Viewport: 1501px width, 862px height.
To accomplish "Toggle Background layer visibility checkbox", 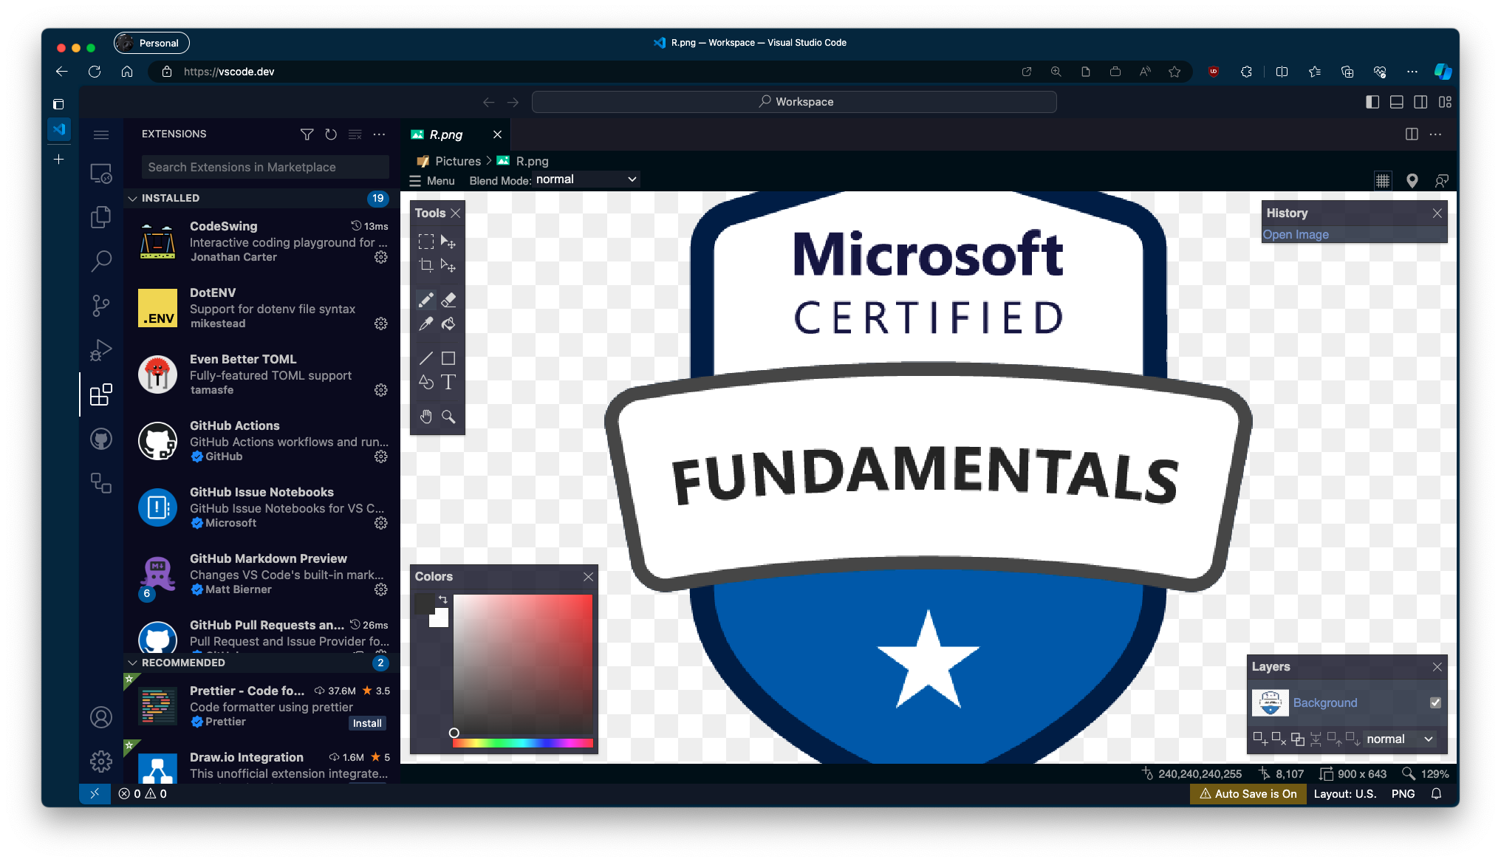I will click(x=1434, y=702).
